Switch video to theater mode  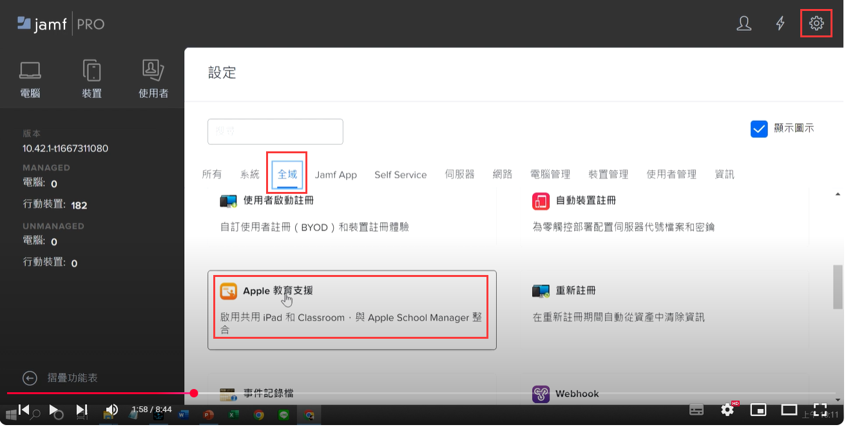point(789,410)
